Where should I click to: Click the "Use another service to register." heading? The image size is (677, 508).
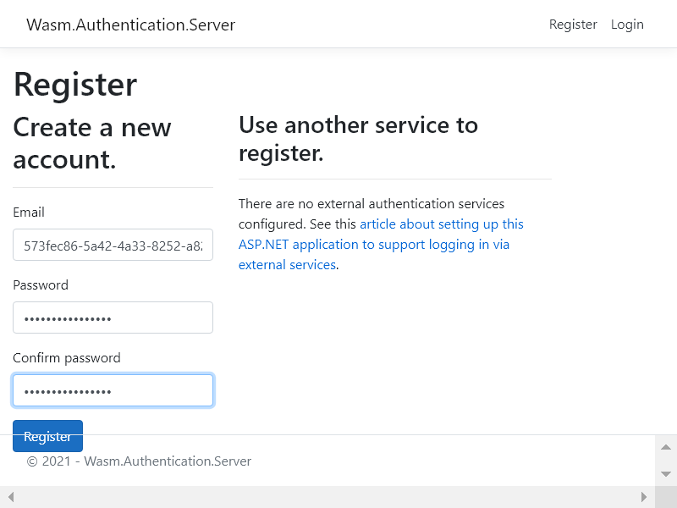358,139
